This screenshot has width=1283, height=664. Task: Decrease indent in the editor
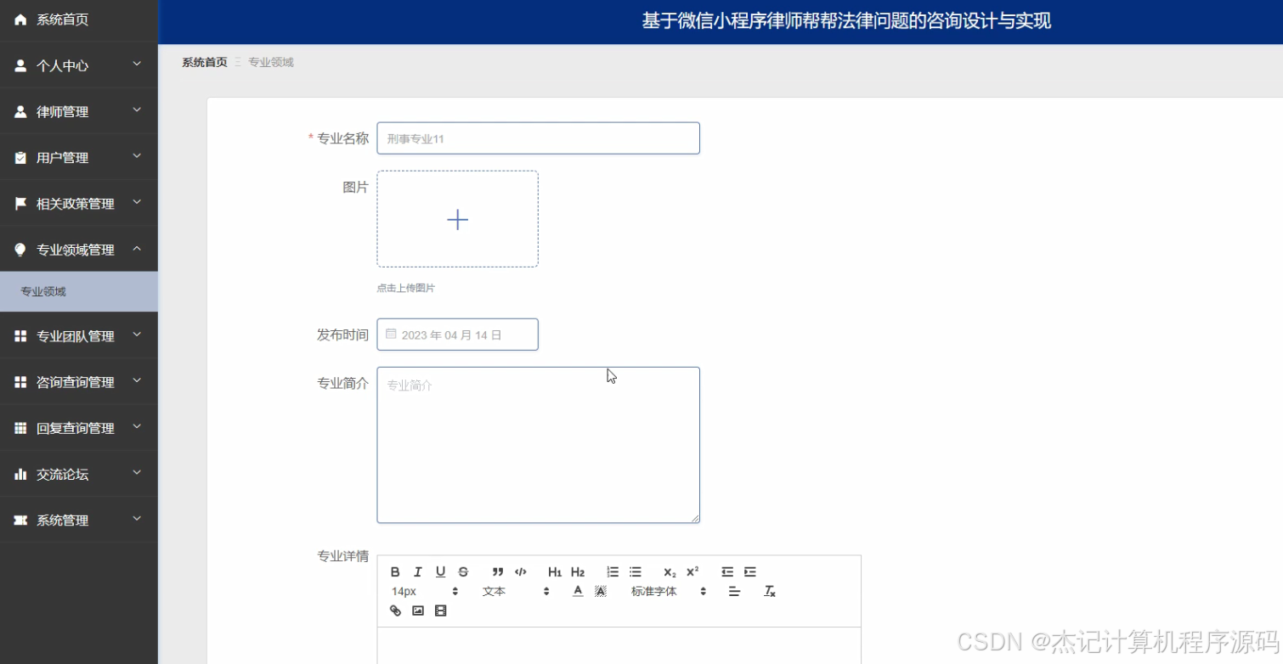coord(727,571)
